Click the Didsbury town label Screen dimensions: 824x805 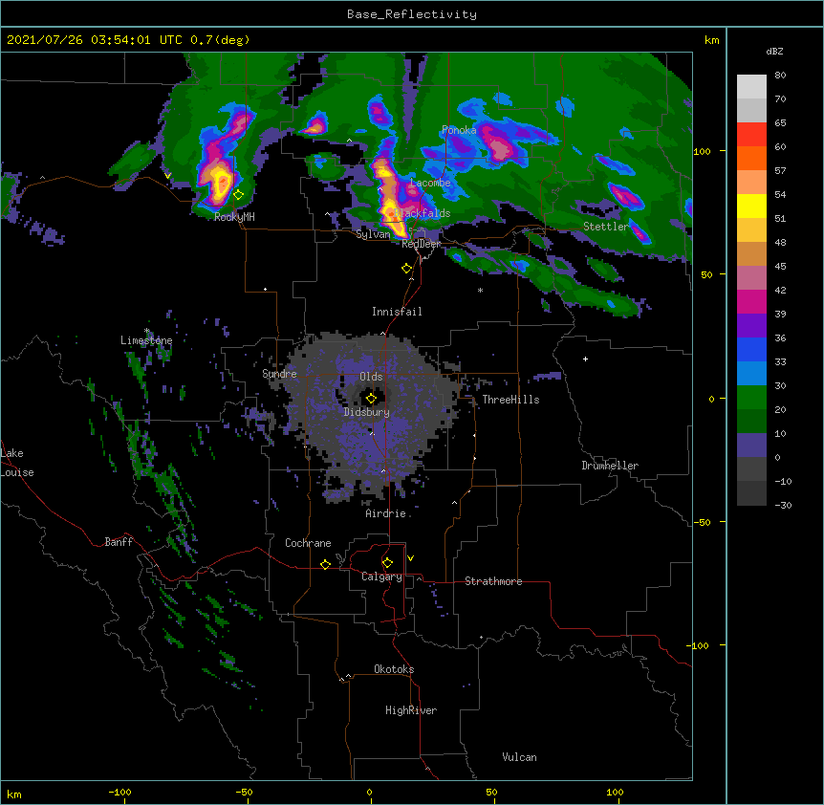[x=367, y=412]
